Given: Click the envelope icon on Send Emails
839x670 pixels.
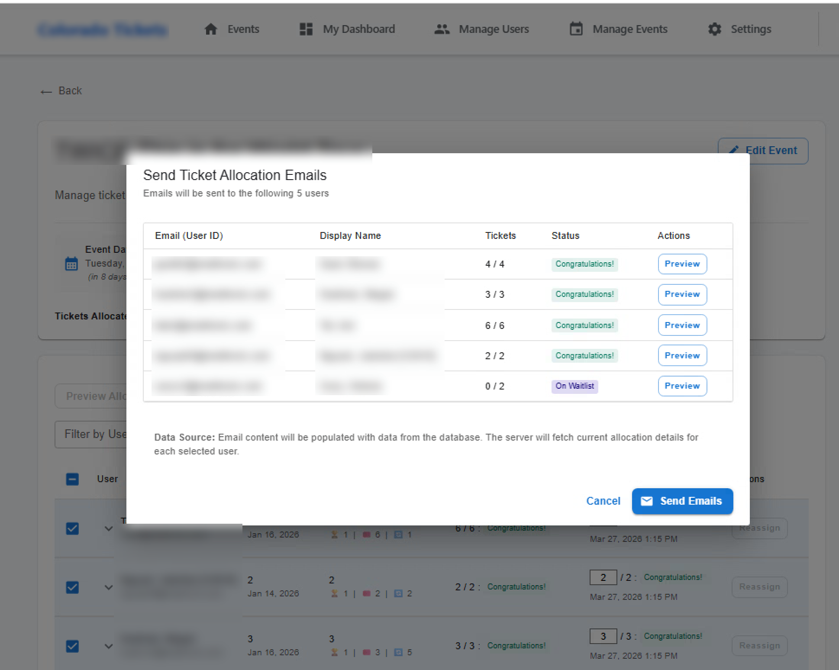Looking at the screenshot, I should pos(646,501).
